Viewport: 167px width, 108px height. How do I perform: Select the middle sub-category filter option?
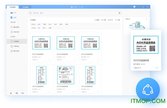pos(44,28)
